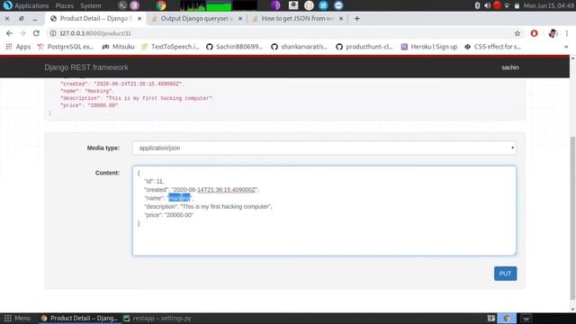Open the PostgreSQL ex... bookmark

click(66, 47)
